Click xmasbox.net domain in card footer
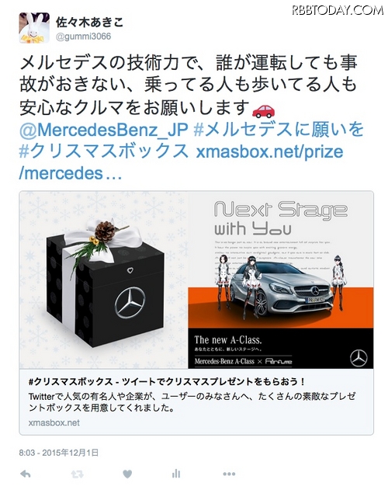This screenshot has width=388, height=497. [54, 422]
